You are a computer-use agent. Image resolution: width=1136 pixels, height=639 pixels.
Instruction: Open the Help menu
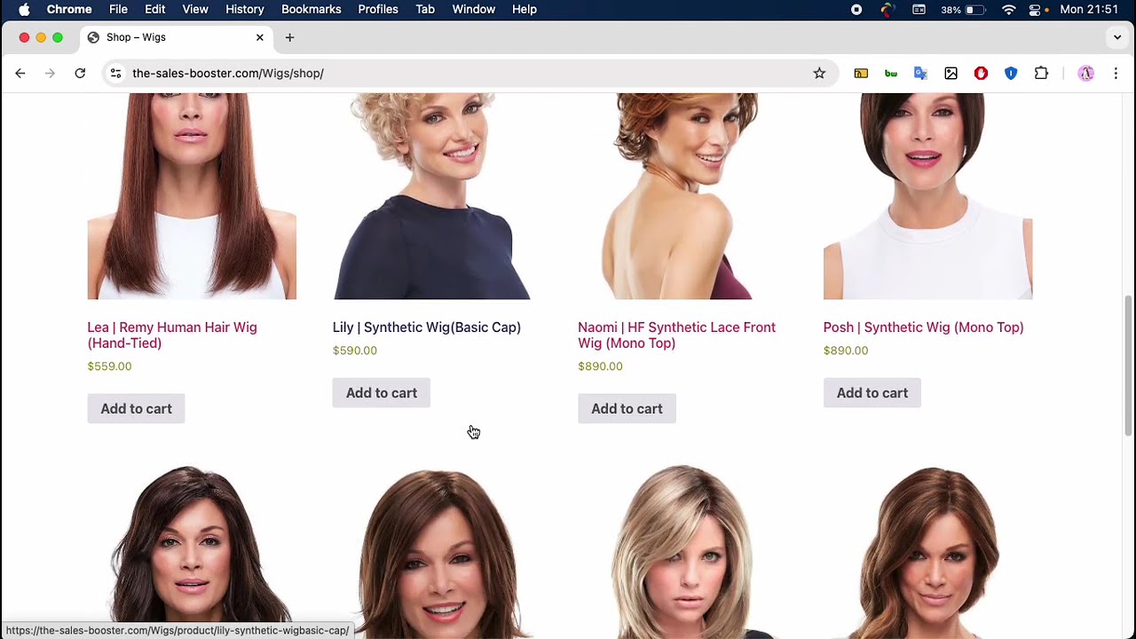pos(525,9)
